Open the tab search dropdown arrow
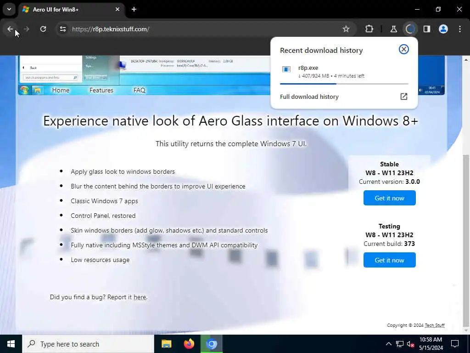 tap(9, 9)
